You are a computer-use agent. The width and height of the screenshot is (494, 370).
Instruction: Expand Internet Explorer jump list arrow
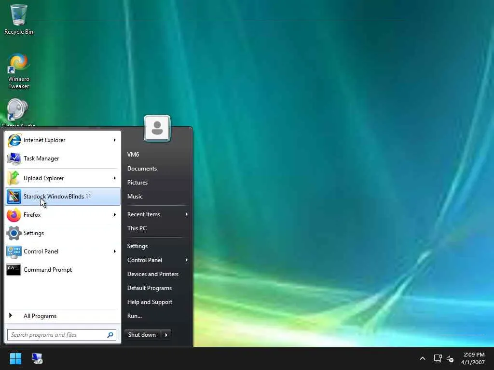tap(115, 140)
